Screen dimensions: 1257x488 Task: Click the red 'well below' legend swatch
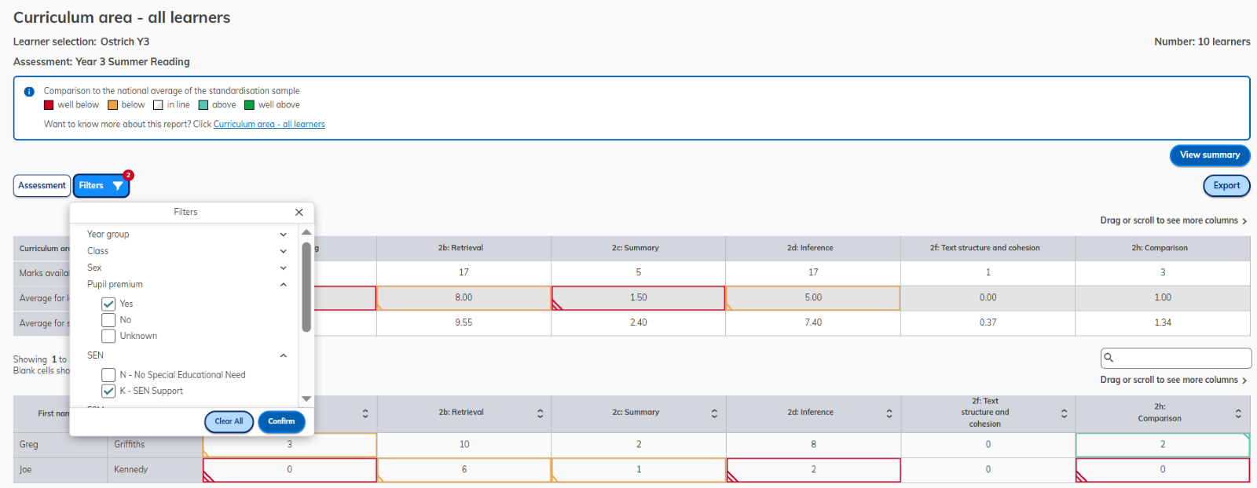[49, 105]
